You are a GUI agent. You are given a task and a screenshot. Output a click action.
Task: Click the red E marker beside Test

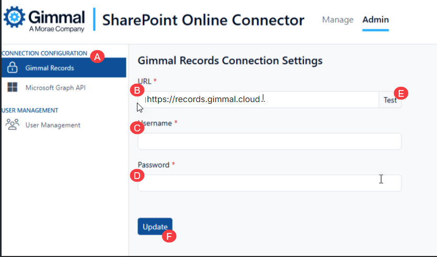[401, 93]
